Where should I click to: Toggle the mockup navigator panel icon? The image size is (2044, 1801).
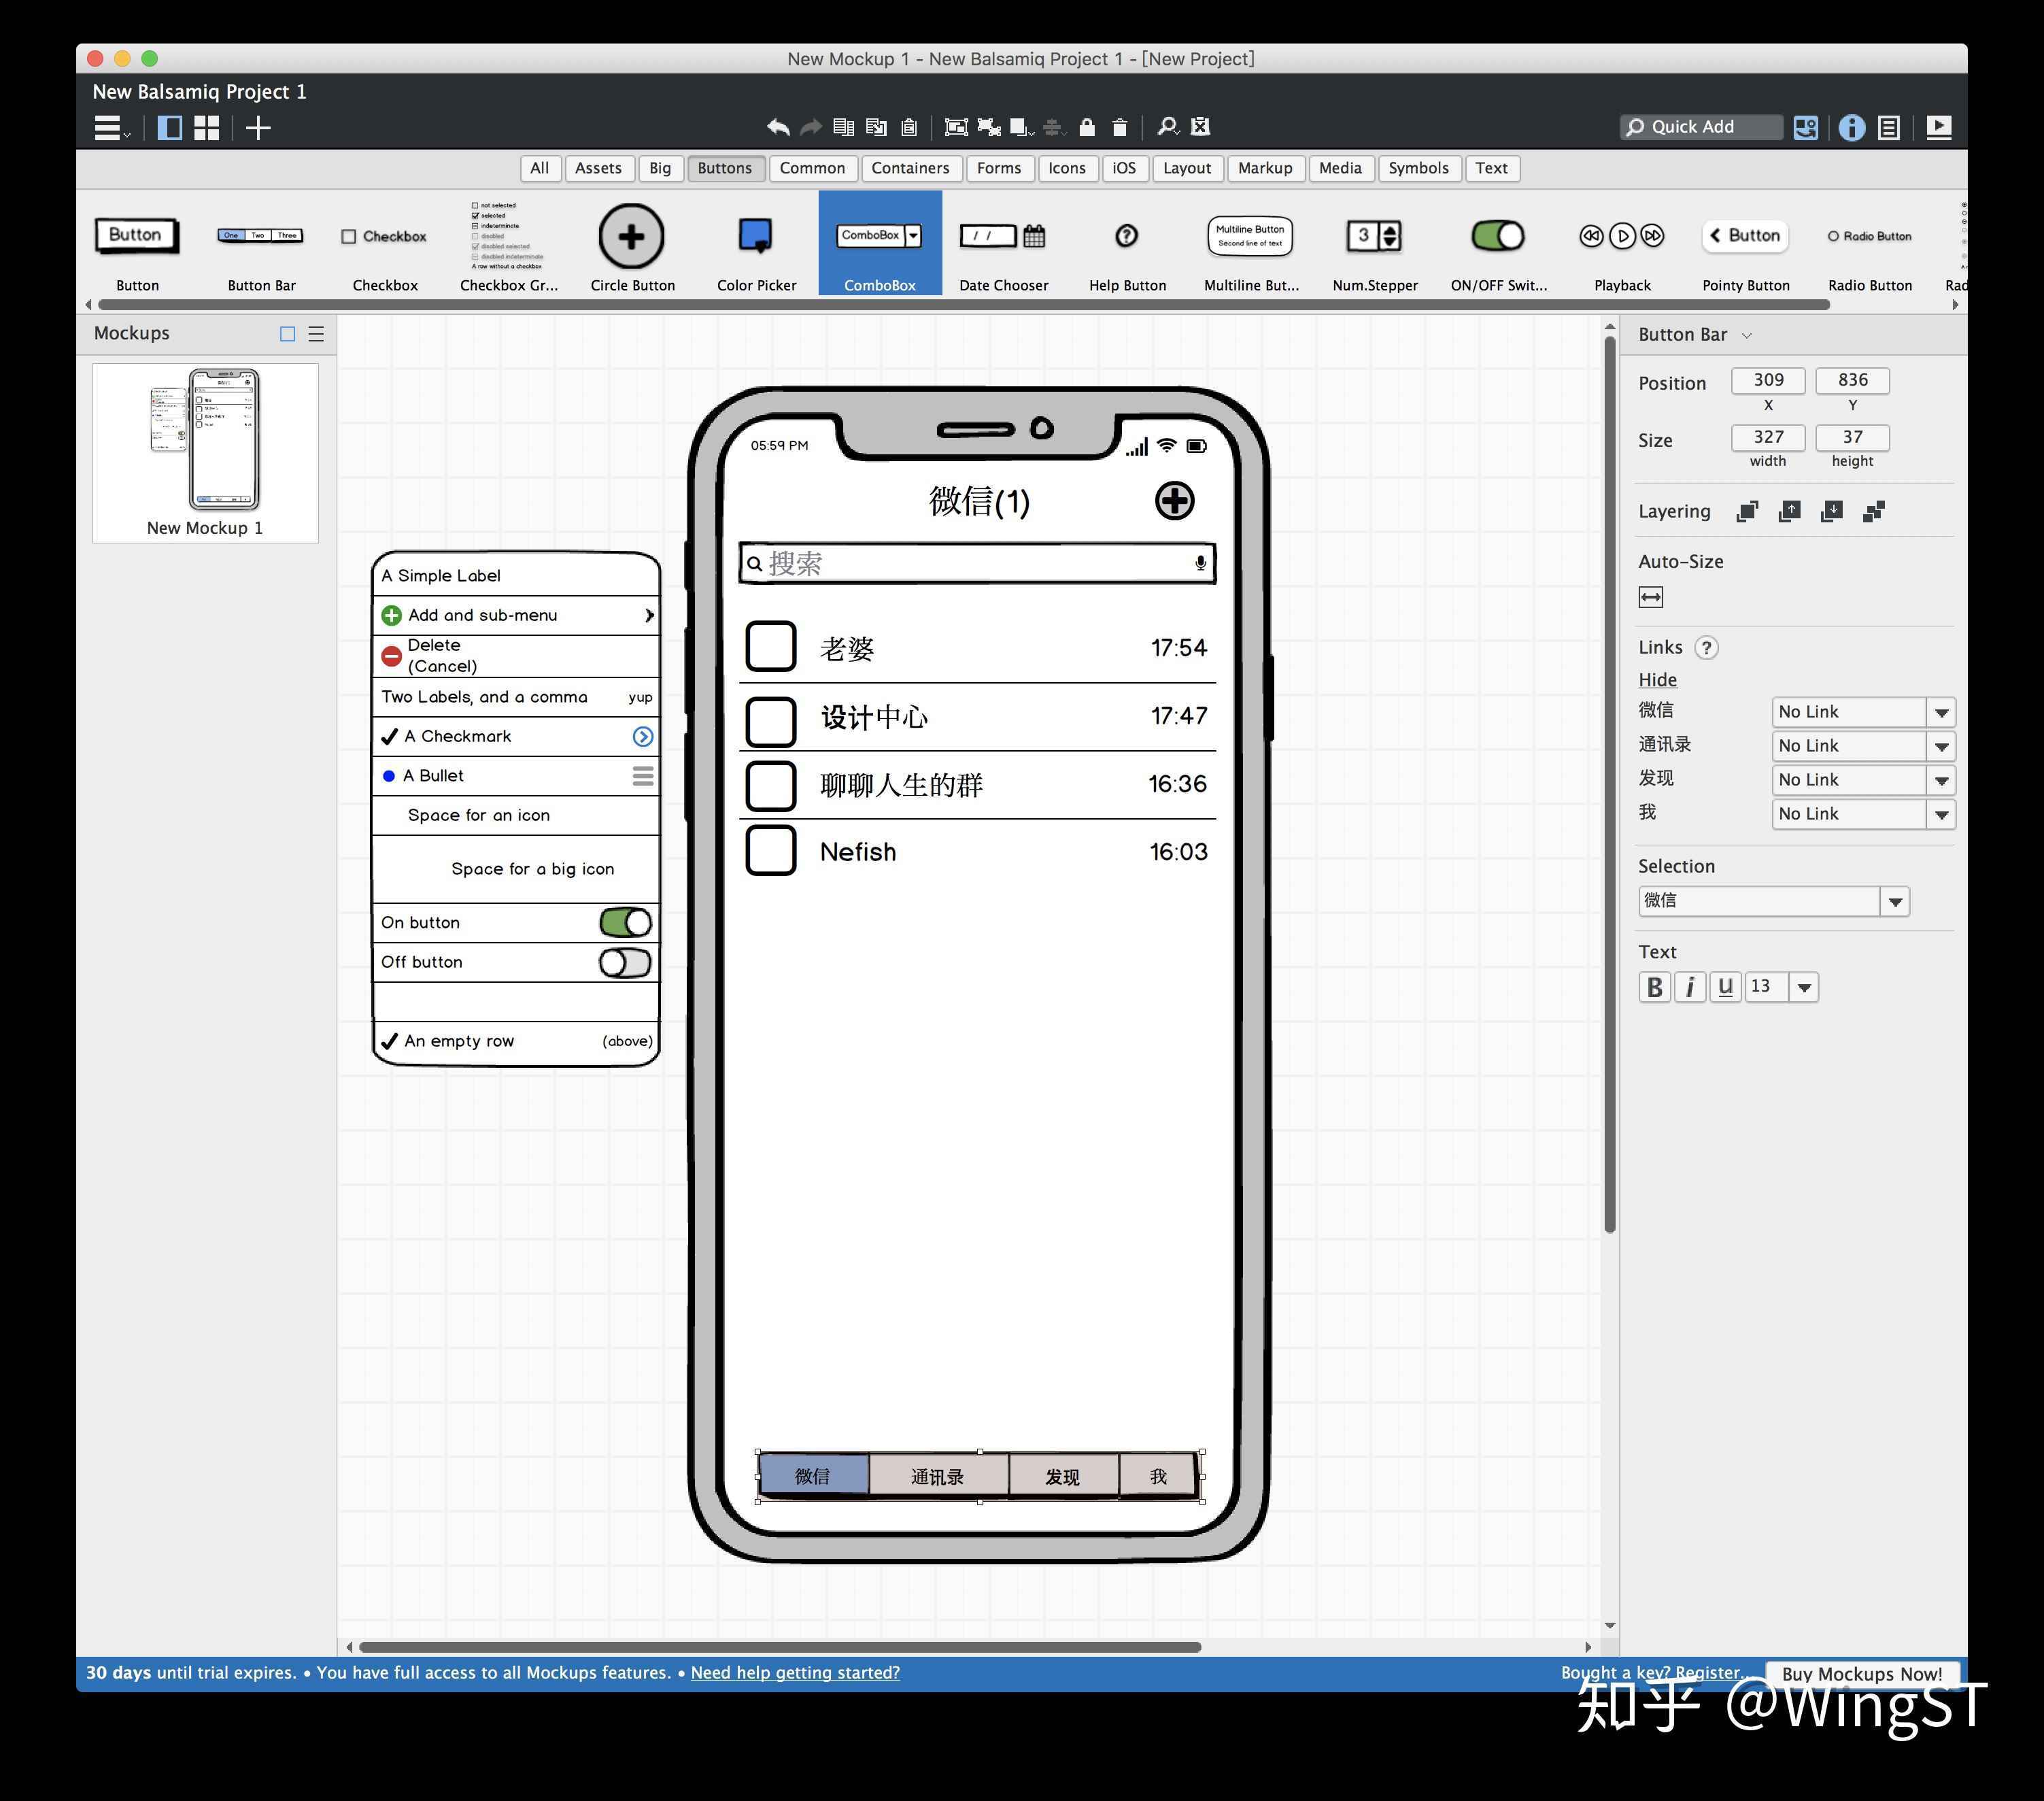[x=170, y=128]
